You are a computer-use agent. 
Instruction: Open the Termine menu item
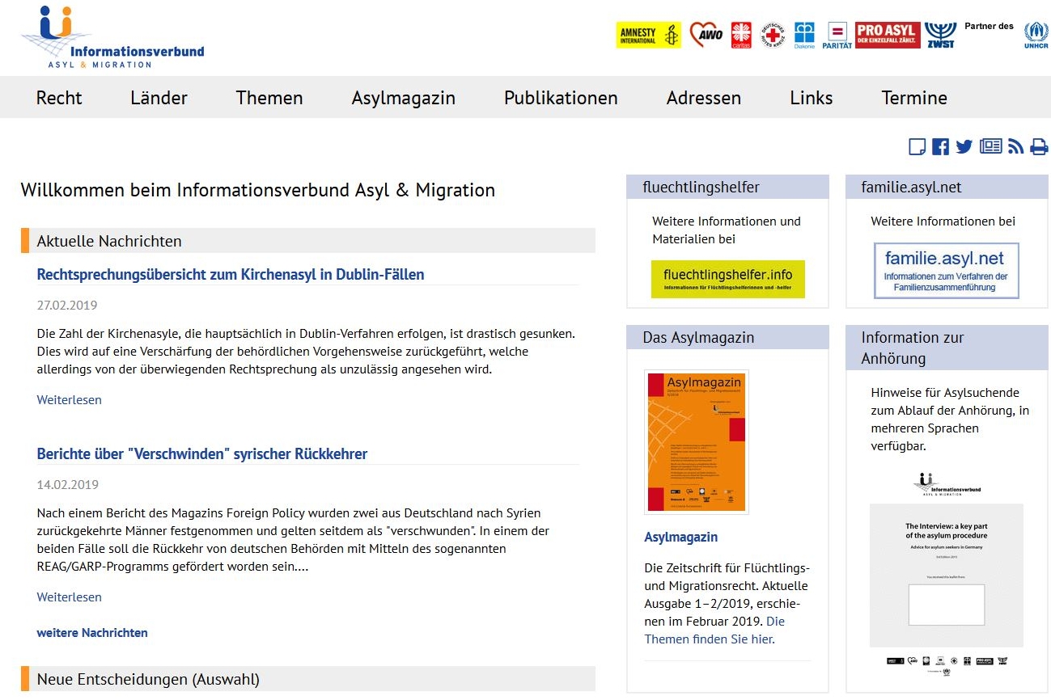(x=913, y=98)
